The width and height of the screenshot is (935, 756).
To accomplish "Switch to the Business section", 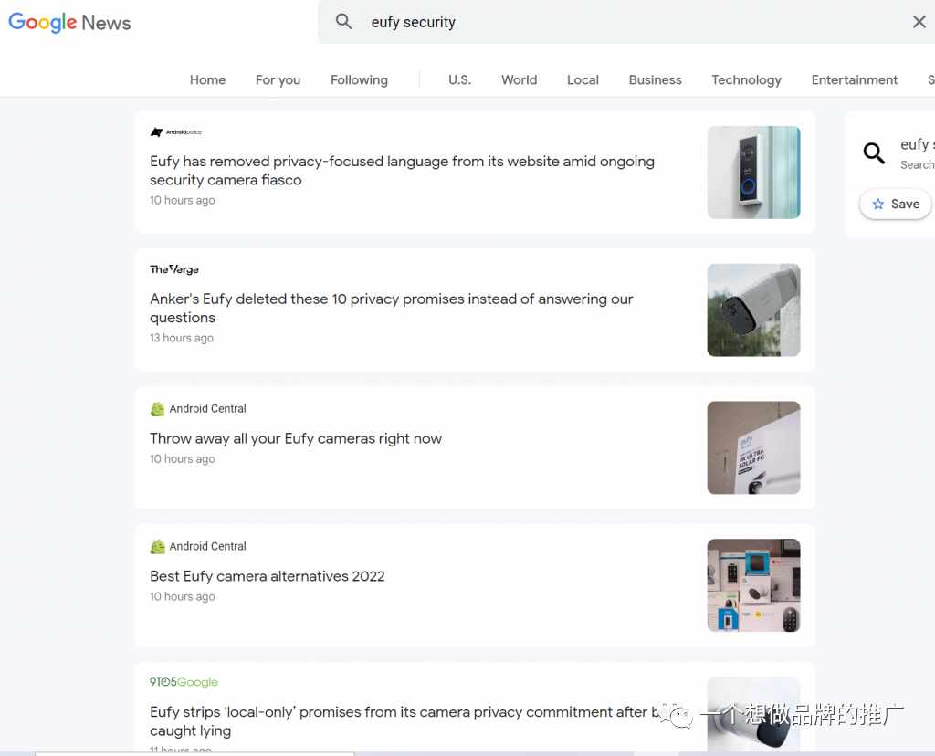I will pos(655,80).
